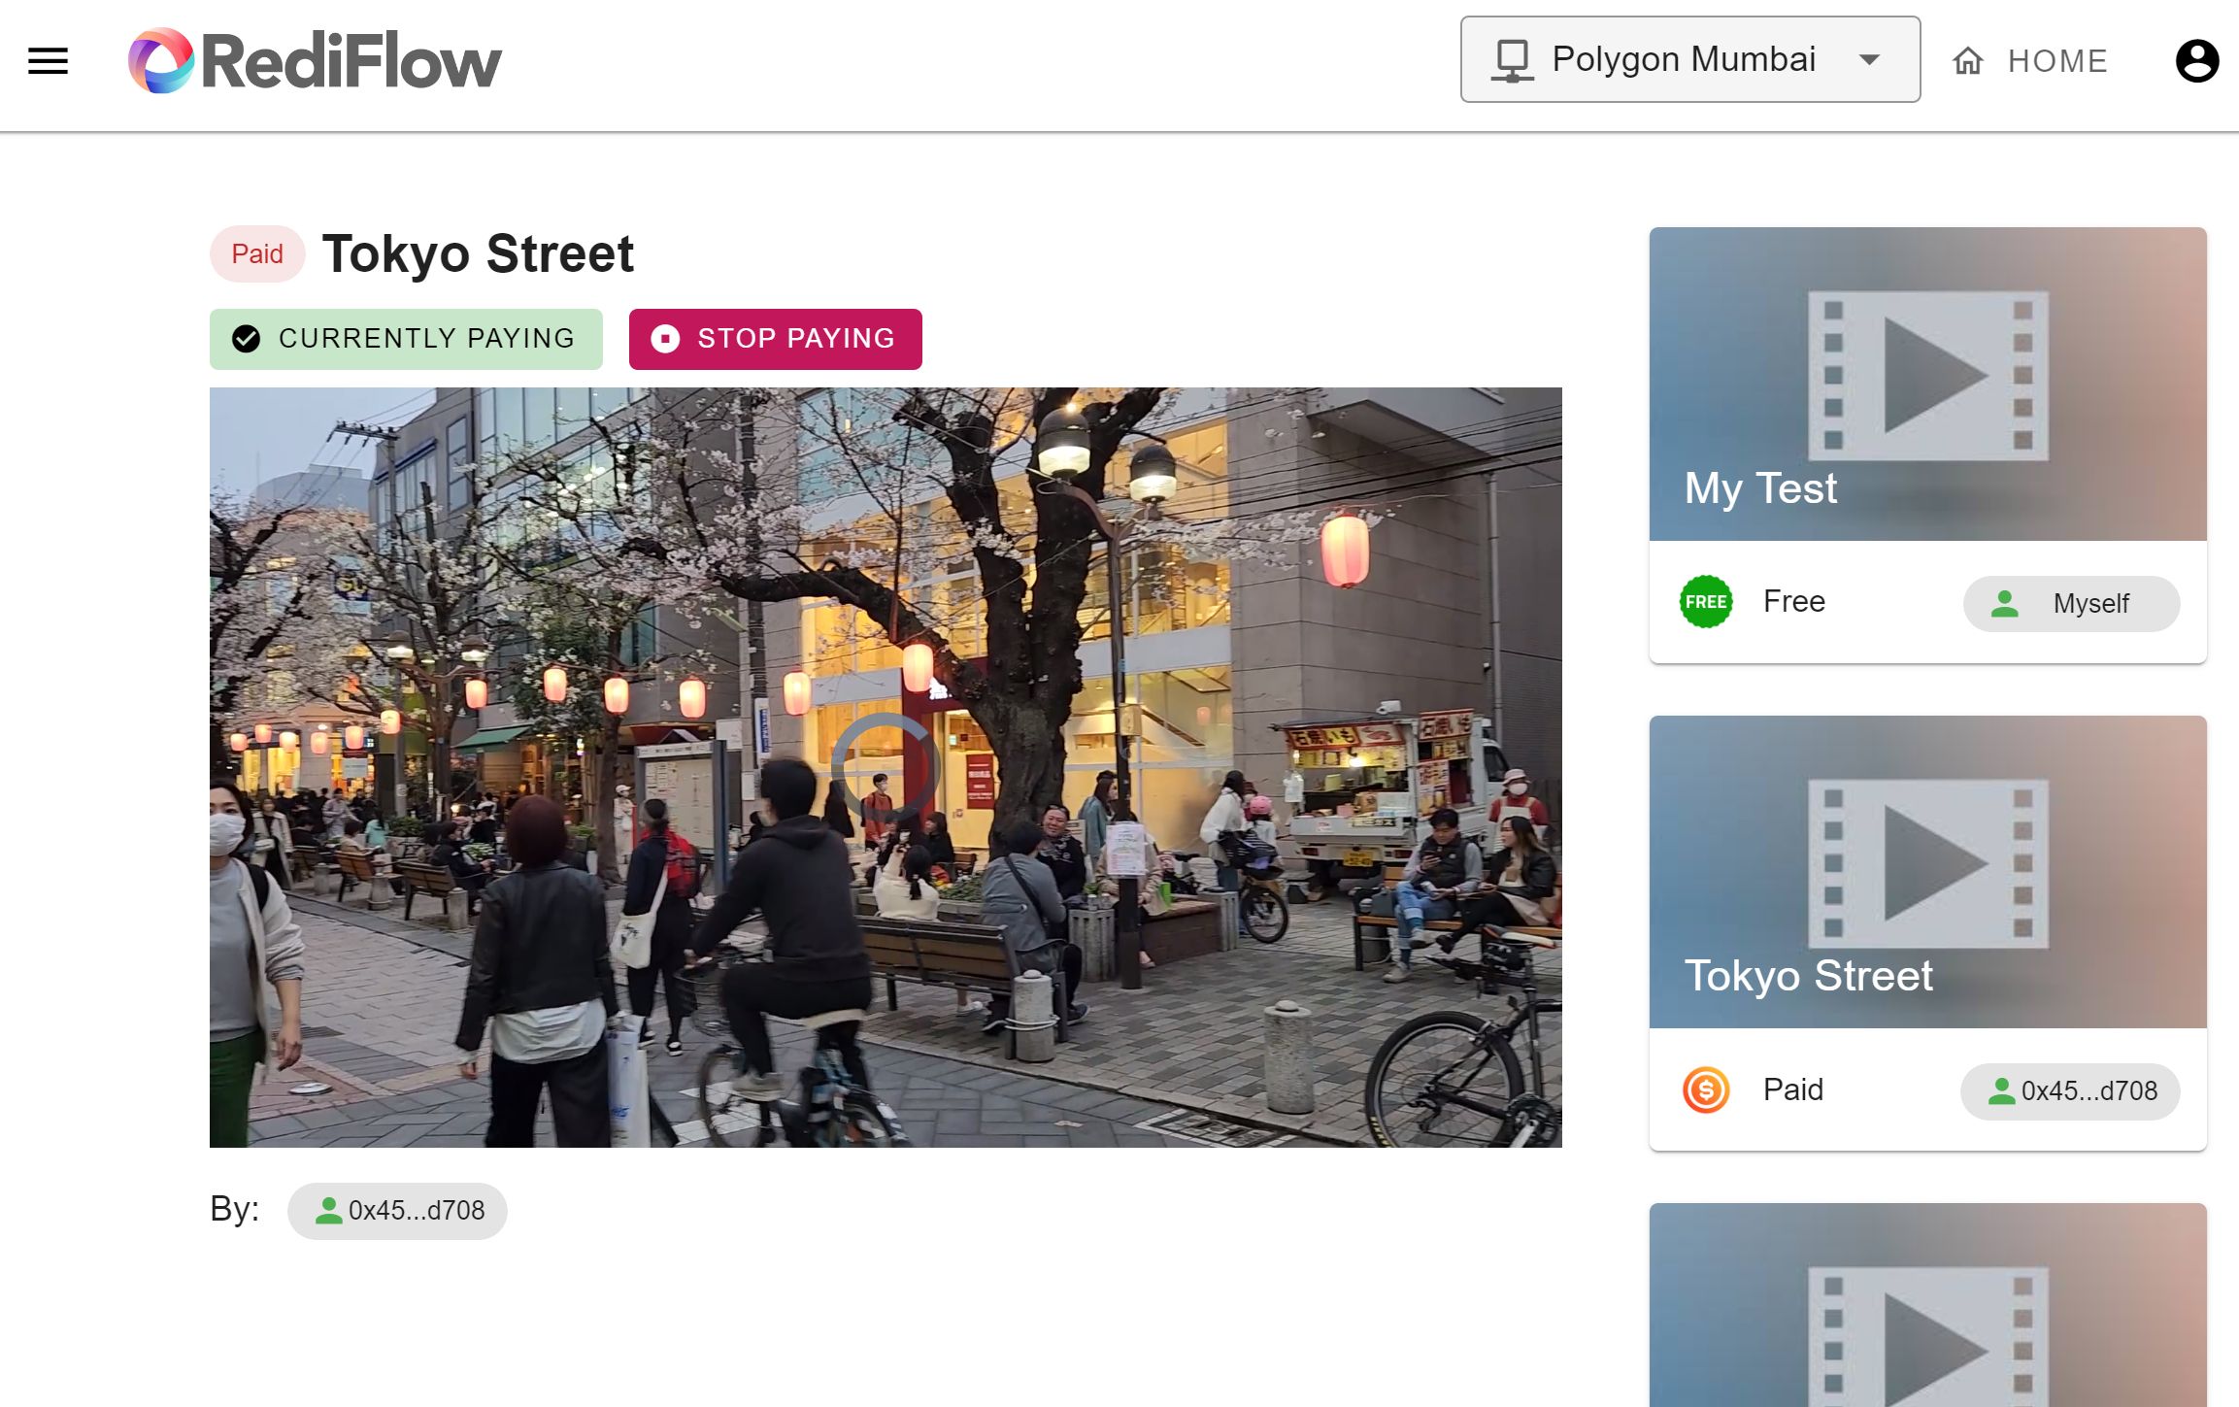The image size is (2239, 1407).
Task: Click the green FREE badge icon
Action: click(x=1706, y=602)
